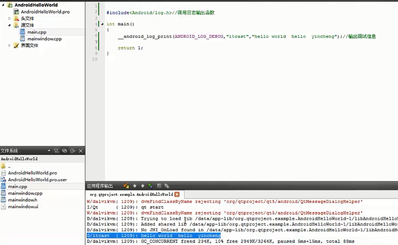398x245 pixels.
Task: Click the mainwindow.ui file icon
Action: pyautogui.click(x=4, y=207)
